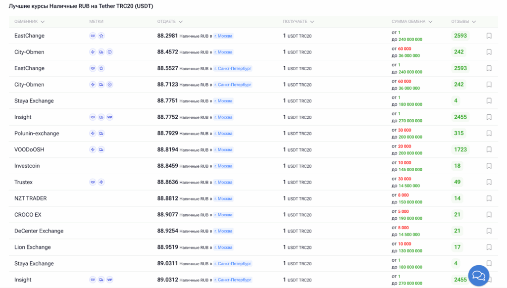
Task: Click the Отзывы column header
Action: coord(460,22)
